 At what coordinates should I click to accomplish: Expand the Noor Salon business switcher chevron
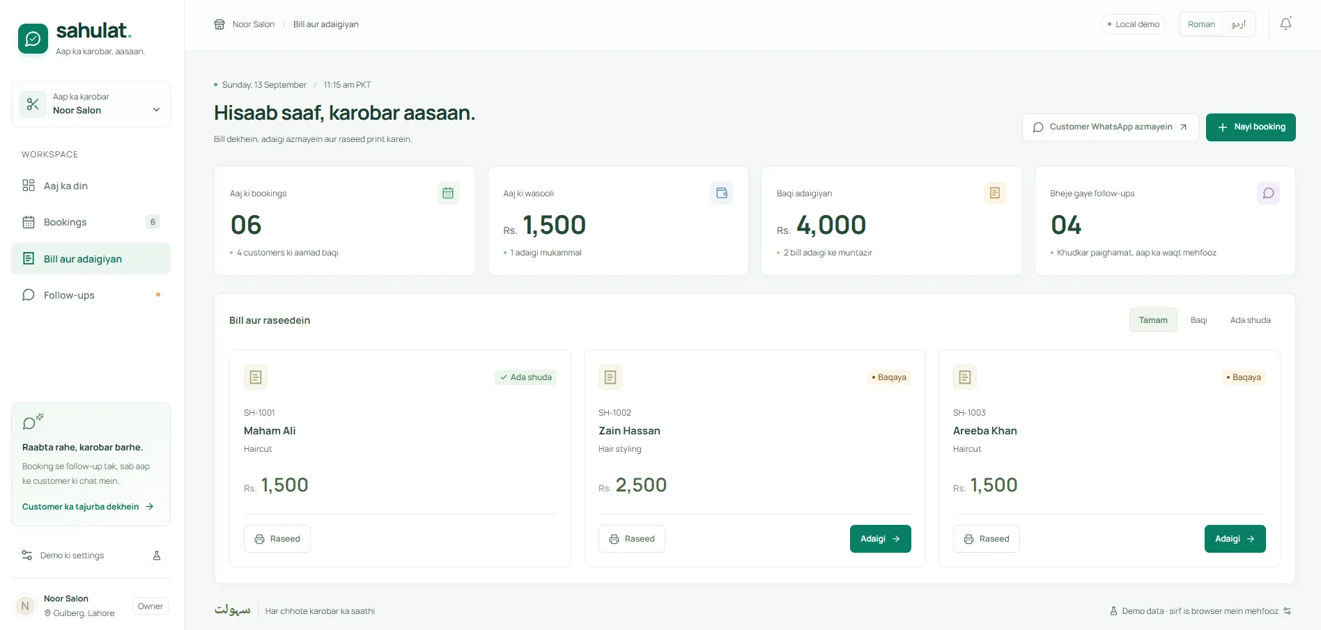coord(156,110)
